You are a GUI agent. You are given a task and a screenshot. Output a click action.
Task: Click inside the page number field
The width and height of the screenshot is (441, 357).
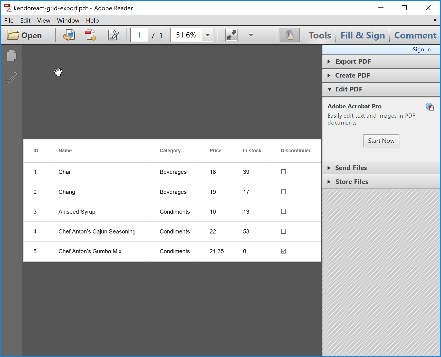pyautogui.click(x=139, y=35)
